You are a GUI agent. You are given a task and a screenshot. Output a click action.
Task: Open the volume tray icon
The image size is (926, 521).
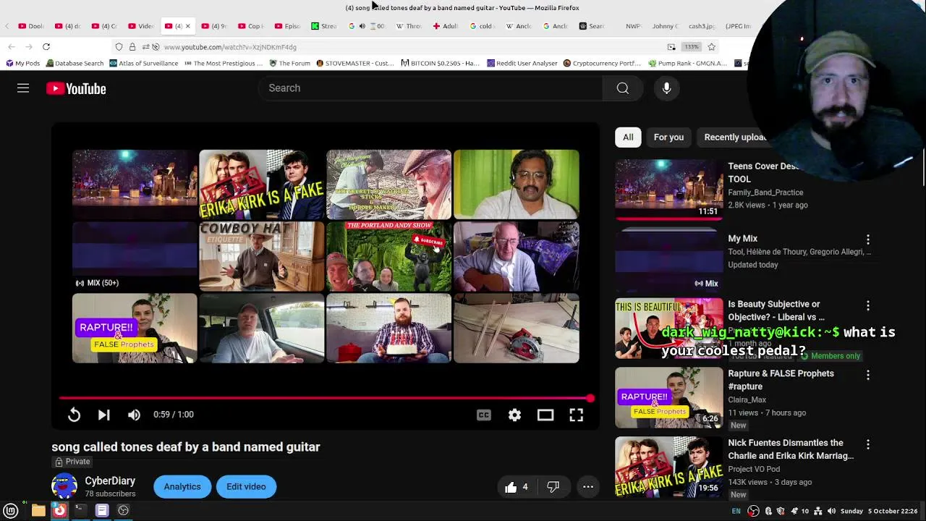tap(831, 511)
